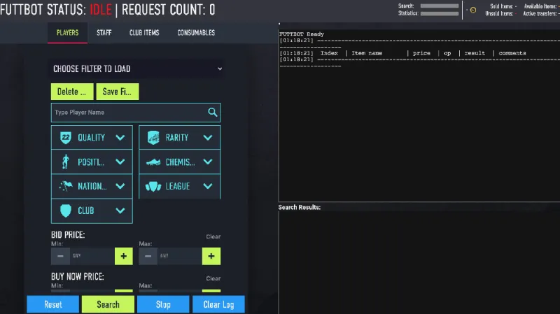
Task: Click the magnifier icon in player name field
Action: (x=213, y=113)
